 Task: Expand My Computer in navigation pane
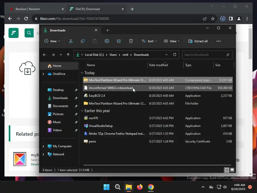coord(43,146)
